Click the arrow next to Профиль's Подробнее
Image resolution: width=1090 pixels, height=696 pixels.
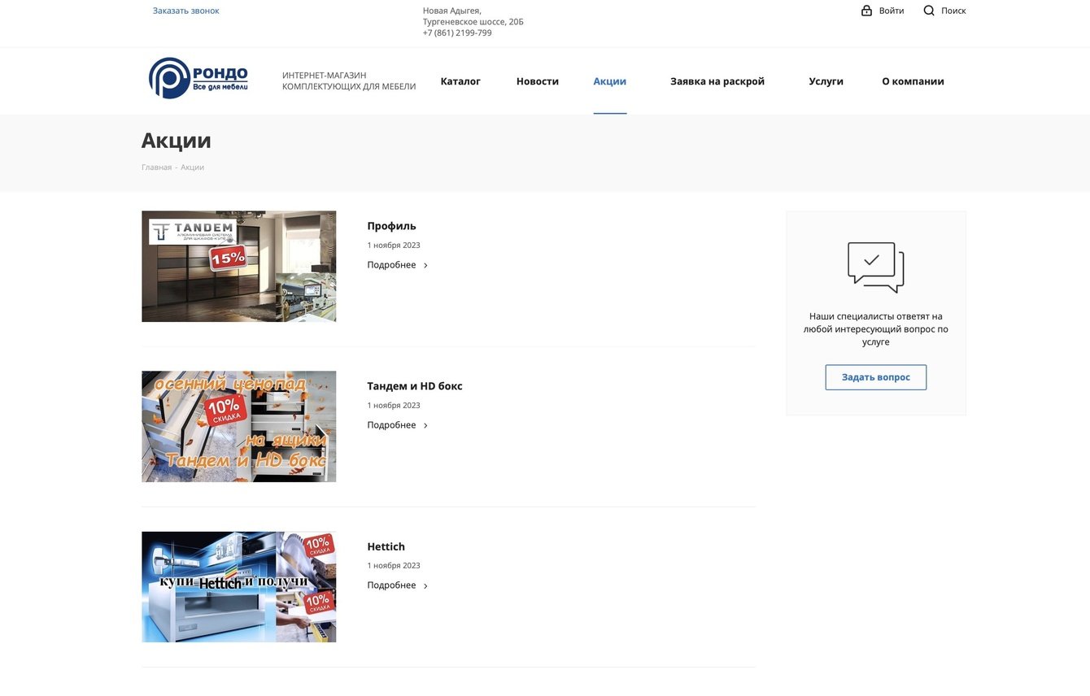point(425,266)
